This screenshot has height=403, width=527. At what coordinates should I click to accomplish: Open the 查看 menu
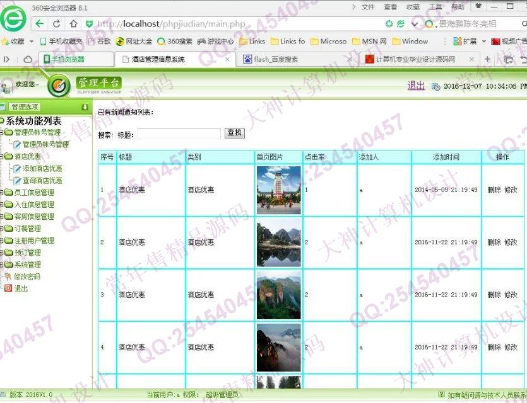(x=390, y=7)
